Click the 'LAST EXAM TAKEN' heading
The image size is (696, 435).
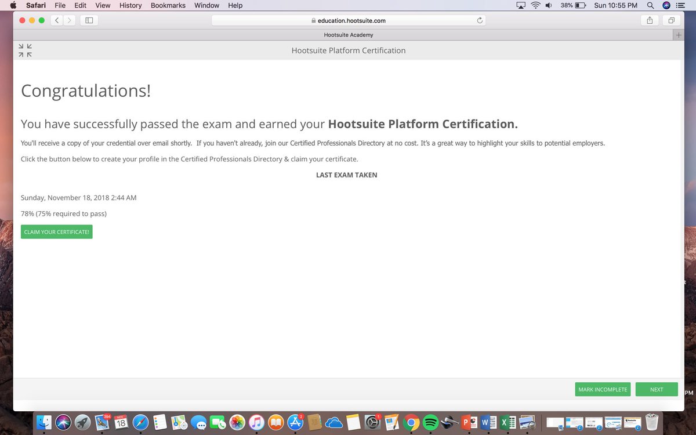pyautogui.click(x=347, y=175)
